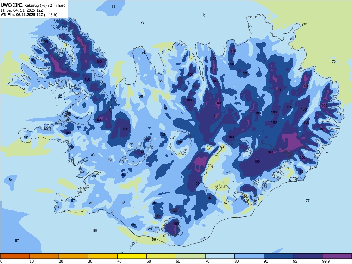The width and height of the screenshot is (352, 264).
Task: Select the orange 10–20 legend swatch
Action: coord(44,256)
